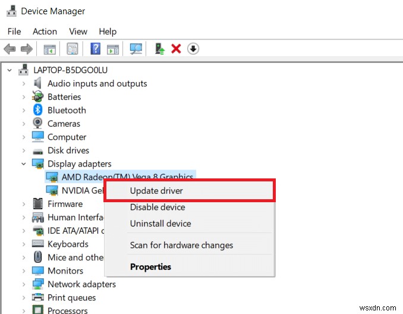This screenshot has height=314, width=403.
Task: Open the Action menu
Action: pos(45,32)
